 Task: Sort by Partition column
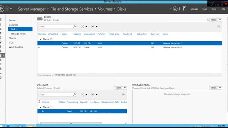coord(101,34)
